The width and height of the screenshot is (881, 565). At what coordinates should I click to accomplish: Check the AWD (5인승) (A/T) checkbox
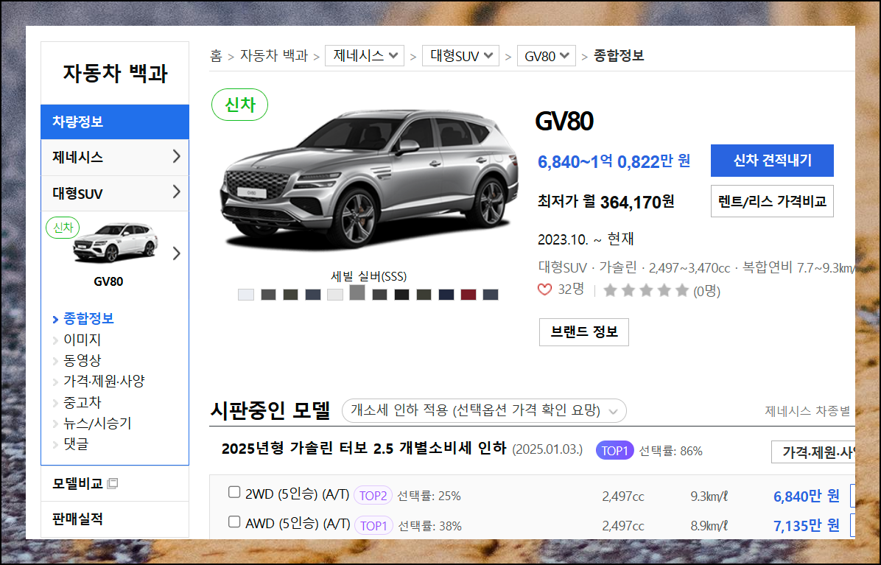tap(234, 522)
